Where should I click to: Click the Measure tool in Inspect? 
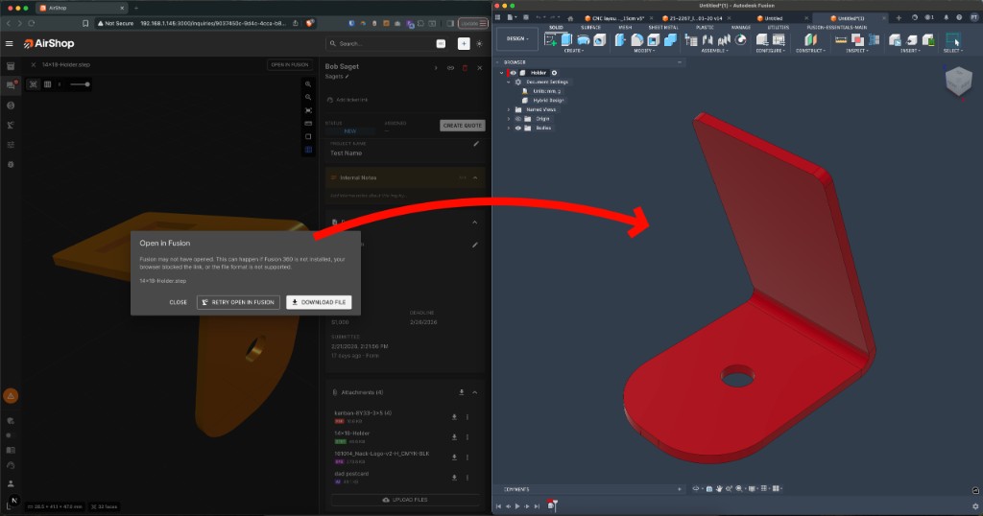(841, 39)
